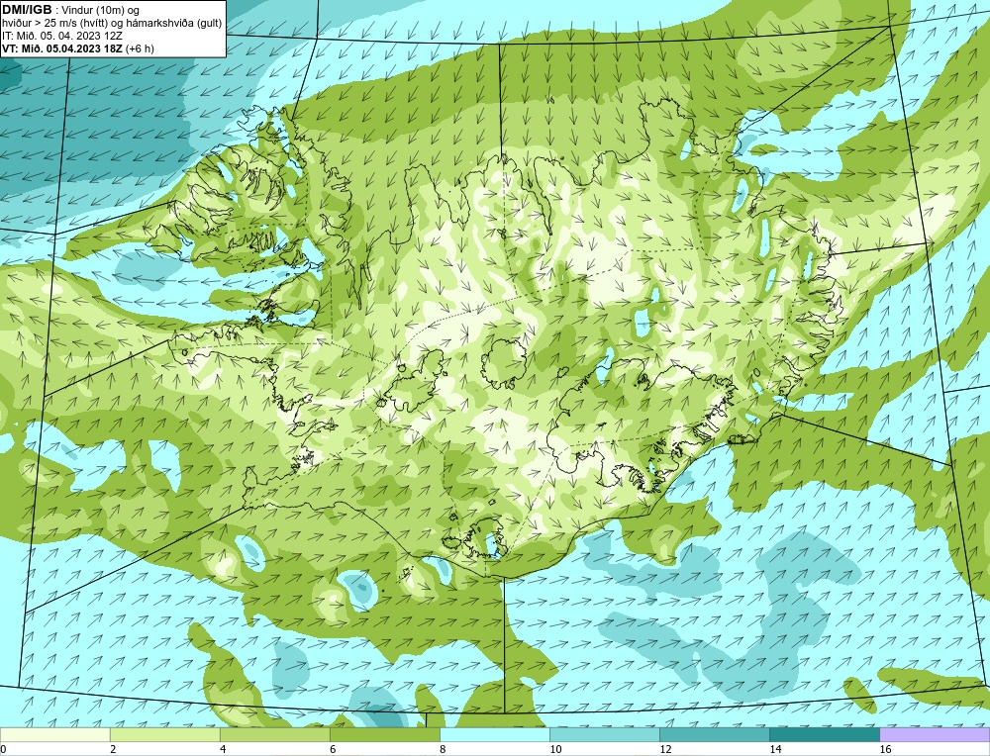The image size is (990, 756).
Task: Click the legend label "14"
Action: [775, 749]
